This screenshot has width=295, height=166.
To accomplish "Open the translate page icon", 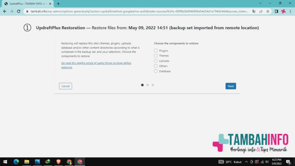I will tap(254, 11).
